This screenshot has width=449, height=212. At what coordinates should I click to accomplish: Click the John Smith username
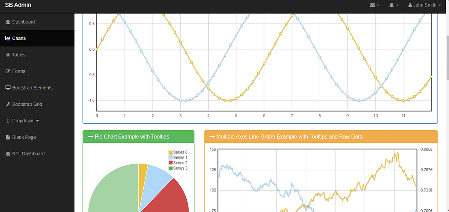click(425, 5)
